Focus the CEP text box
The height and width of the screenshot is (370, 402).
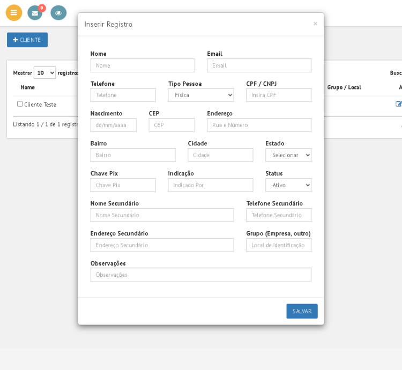click(x=172, y=125)
